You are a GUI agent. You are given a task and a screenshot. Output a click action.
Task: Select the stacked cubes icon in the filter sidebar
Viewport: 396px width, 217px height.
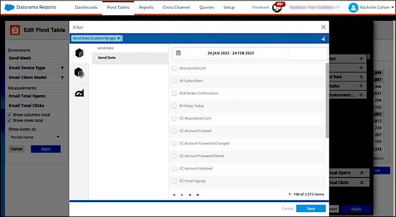tap(79, 73)
